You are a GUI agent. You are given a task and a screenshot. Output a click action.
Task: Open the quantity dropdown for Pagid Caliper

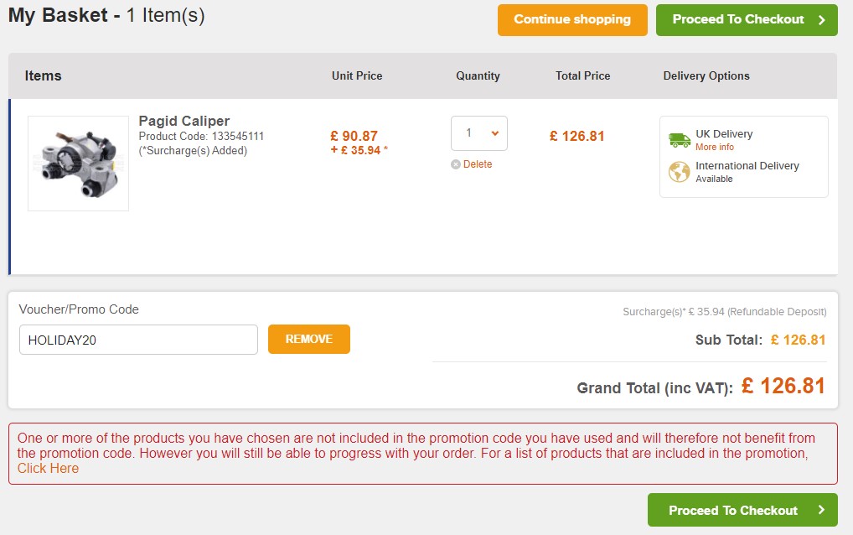pos(479,133)
